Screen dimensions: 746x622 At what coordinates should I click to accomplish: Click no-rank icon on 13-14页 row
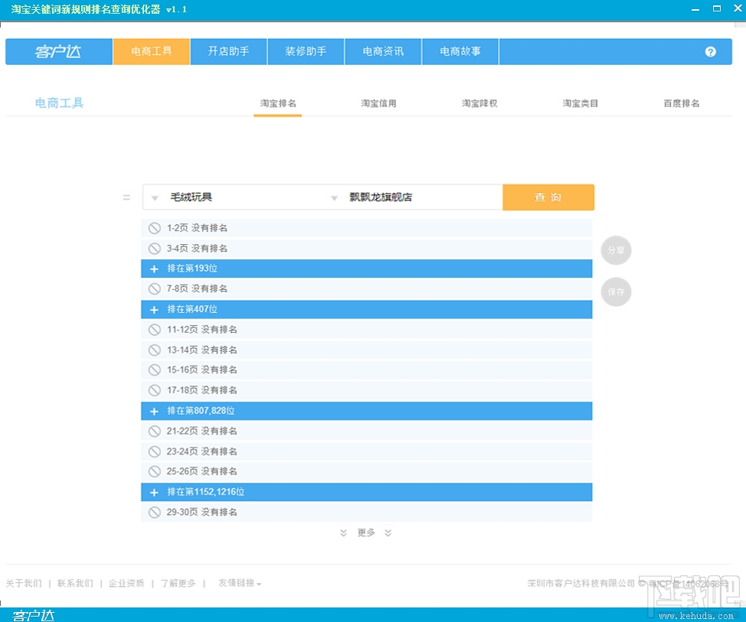pos(154,350)
